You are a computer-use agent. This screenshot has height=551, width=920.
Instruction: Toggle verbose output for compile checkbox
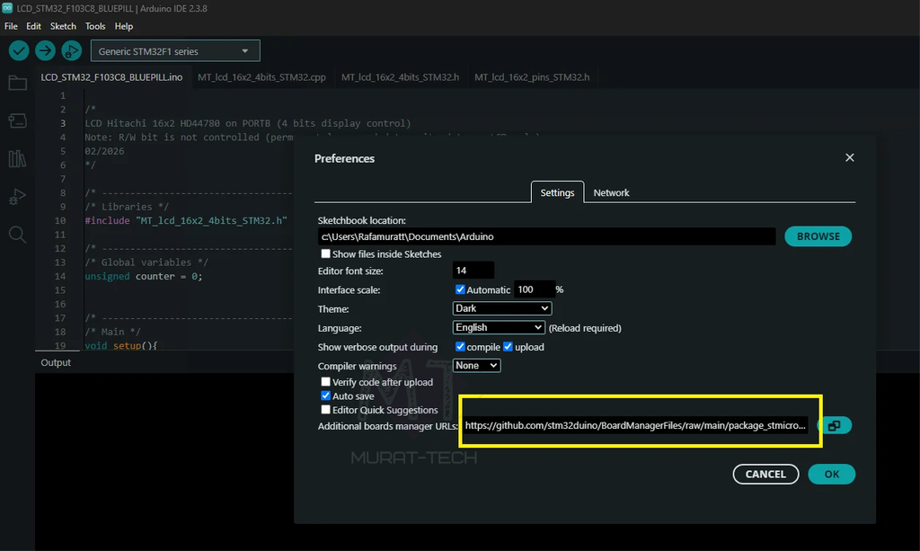click(x=460, y=347)
